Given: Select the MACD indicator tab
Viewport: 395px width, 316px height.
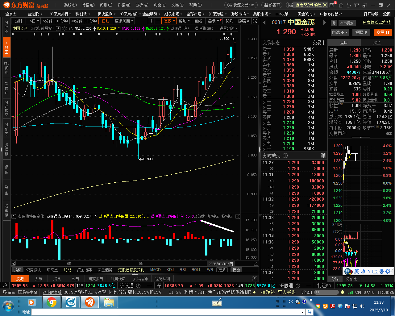Looking at the screenshot, I should pyautogui.click(x=155, y=270).
